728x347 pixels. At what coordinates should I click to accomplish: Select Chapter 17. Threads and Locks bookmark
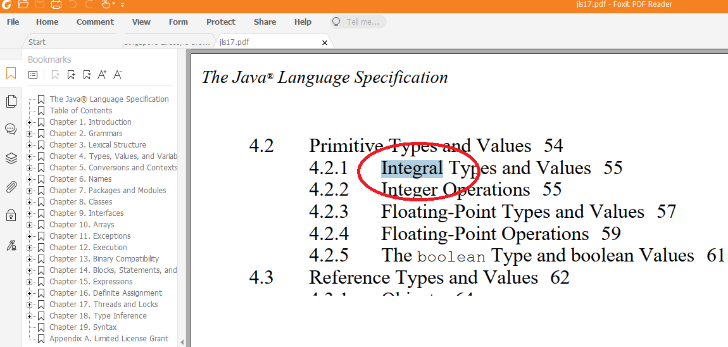tap(104, 305)
